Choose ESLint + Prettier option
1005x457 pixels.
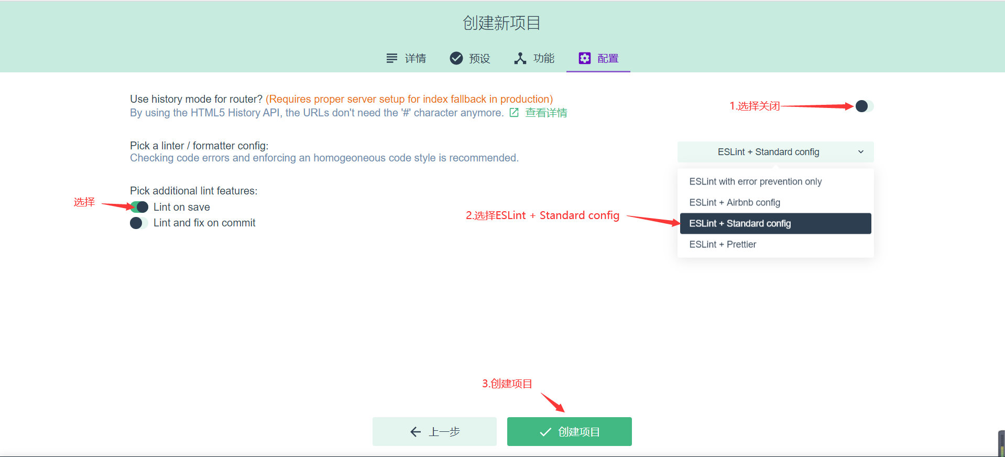[x=775, y=244]
